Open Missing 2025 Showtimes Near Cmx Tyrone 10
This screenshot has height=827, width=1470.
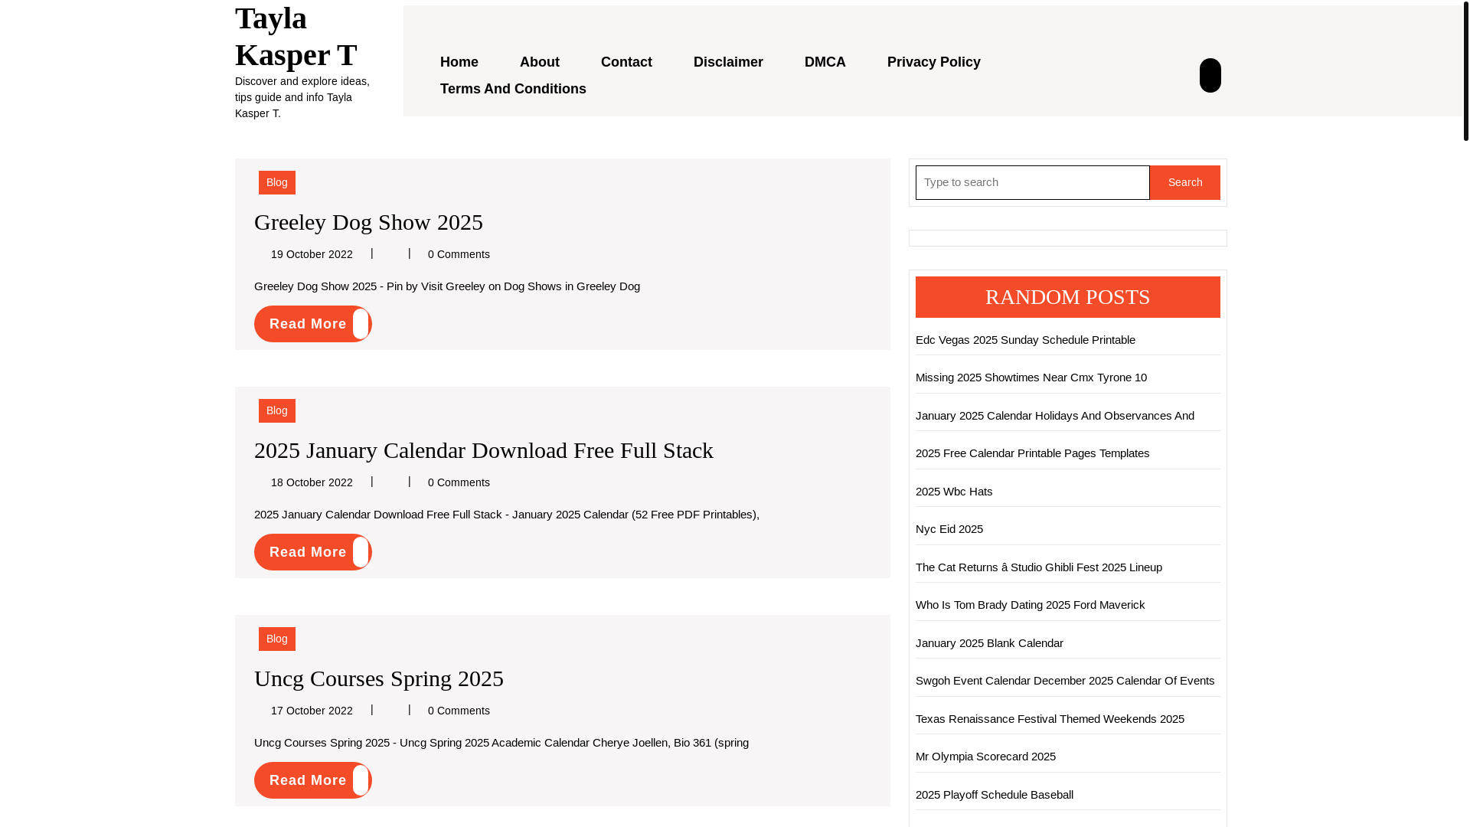1031,378
